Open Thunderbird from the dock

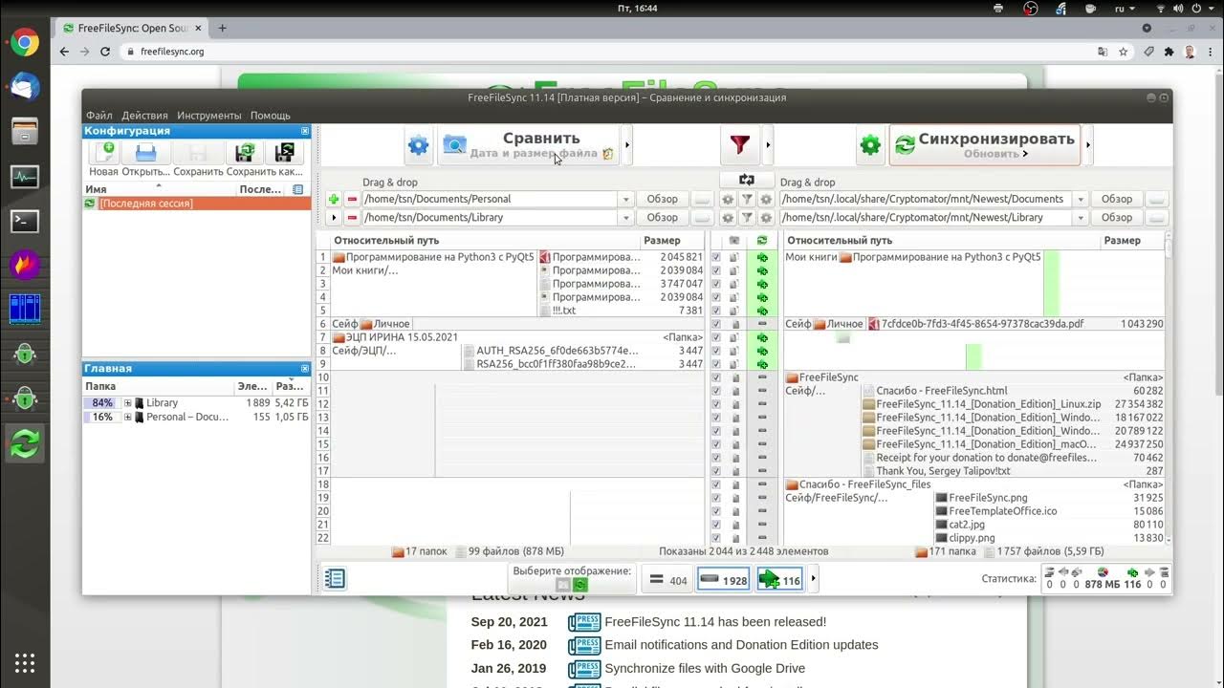tap(24, 87)
